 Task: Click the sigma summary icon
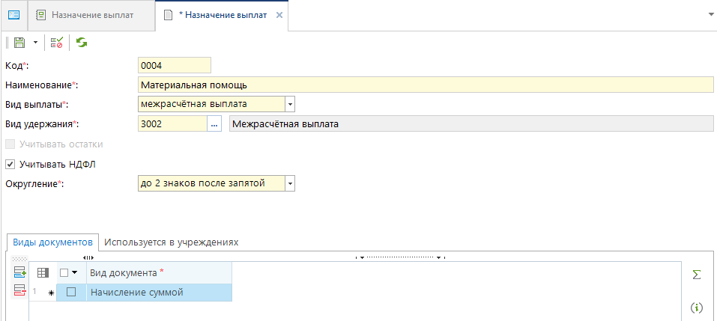(696, 275)
